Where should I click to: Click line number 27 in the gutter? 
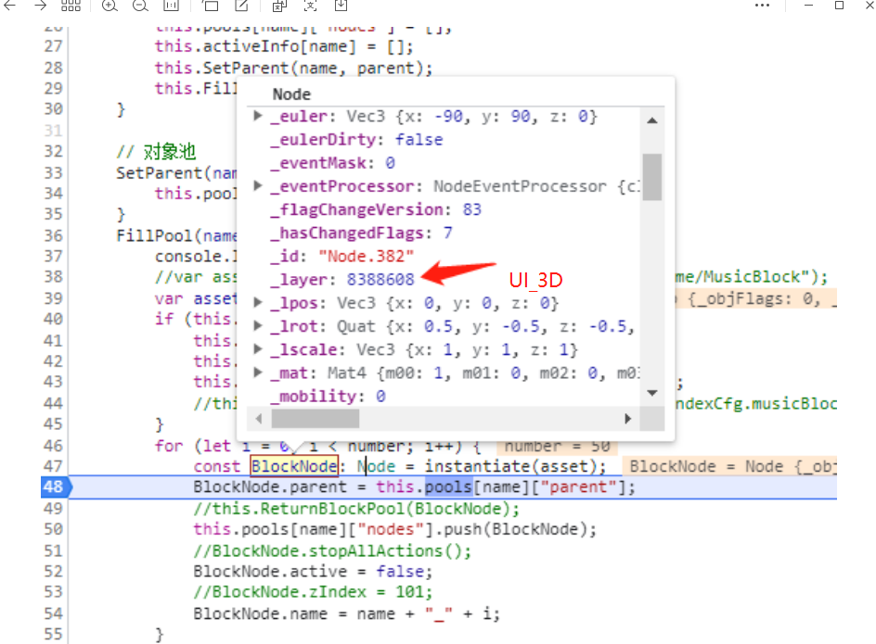[54, 46]
